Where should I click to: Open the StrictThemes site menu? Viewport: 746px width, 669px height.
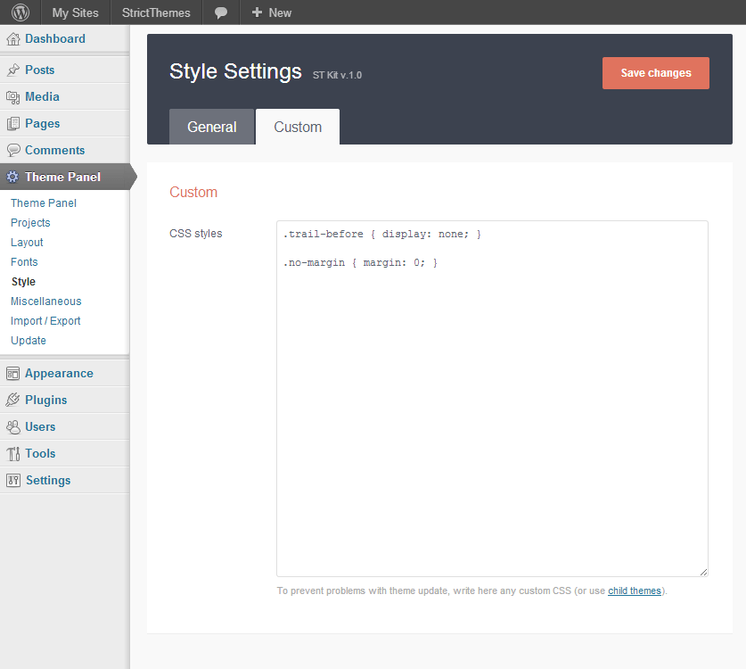(x=156, y=12)
